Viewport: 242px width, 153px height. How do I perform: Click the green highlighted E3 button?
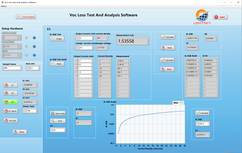10,102
